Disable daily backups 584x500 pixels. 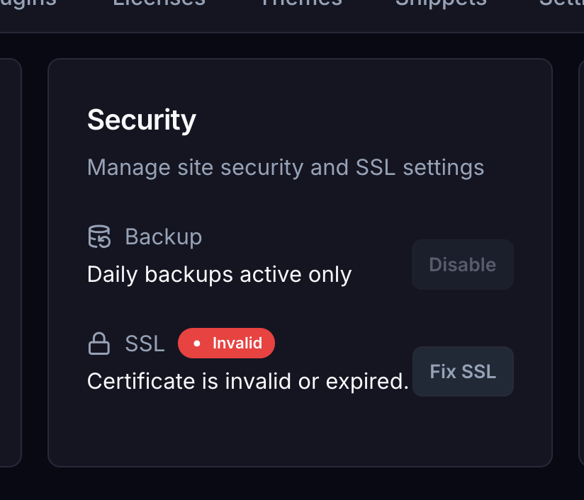coord(463,264)
